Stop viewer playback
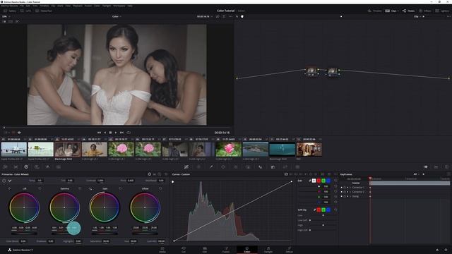 click(x=110, y=133)
